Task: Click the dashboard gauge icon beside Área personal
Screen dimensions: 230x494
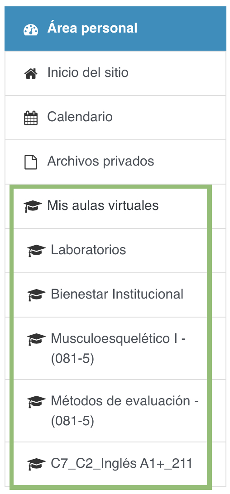Action: pyautogui.click(x=31, y=29)
